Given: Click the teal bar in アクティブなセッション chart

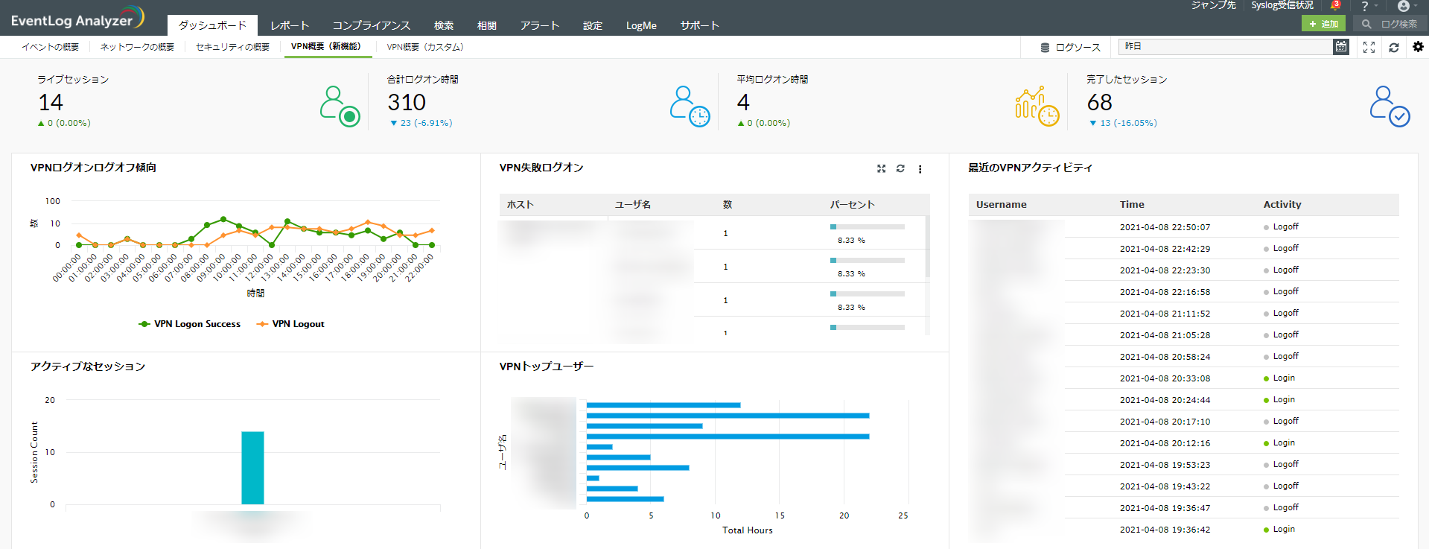Looking at the screenshot, I should point(252,468).
